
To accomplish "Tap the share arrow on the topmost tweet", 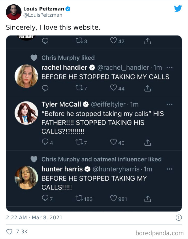I will (147, 41).
